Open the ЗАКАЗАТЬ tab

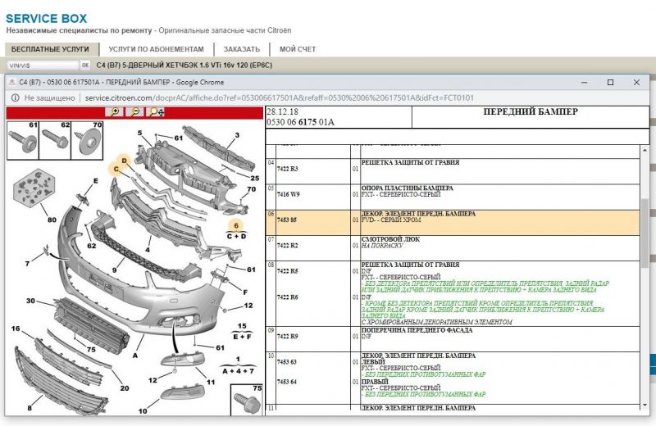241,49
